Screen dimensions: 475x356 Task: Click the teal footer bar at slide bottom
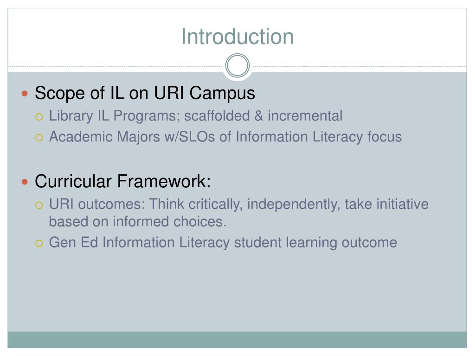pyautogui.click(x=237, y=340)
